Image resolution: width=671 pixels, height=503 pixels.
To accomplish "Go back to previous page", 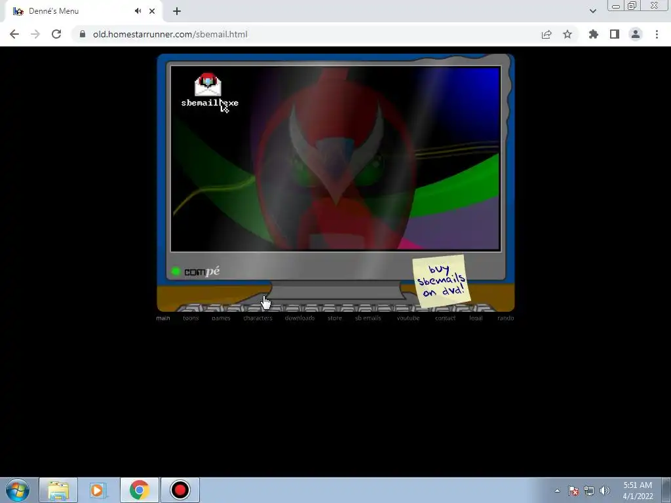I will (14, 34).
